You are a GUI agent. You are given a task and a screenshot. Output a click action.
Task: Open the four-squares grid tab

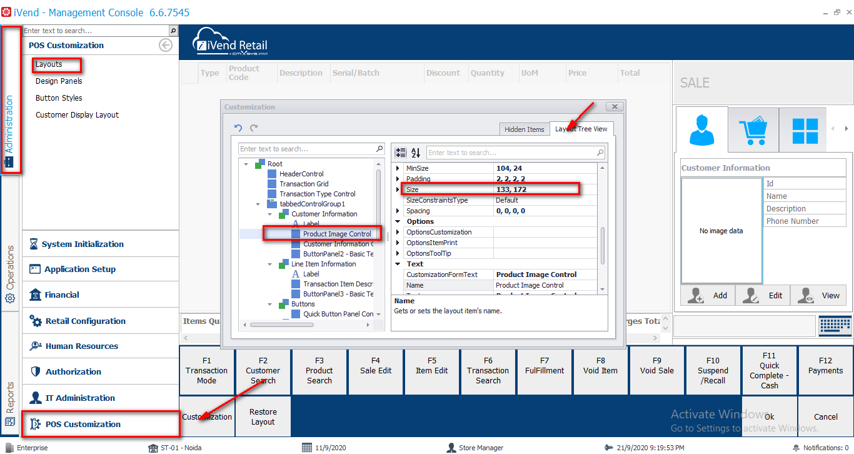[805, 130]
